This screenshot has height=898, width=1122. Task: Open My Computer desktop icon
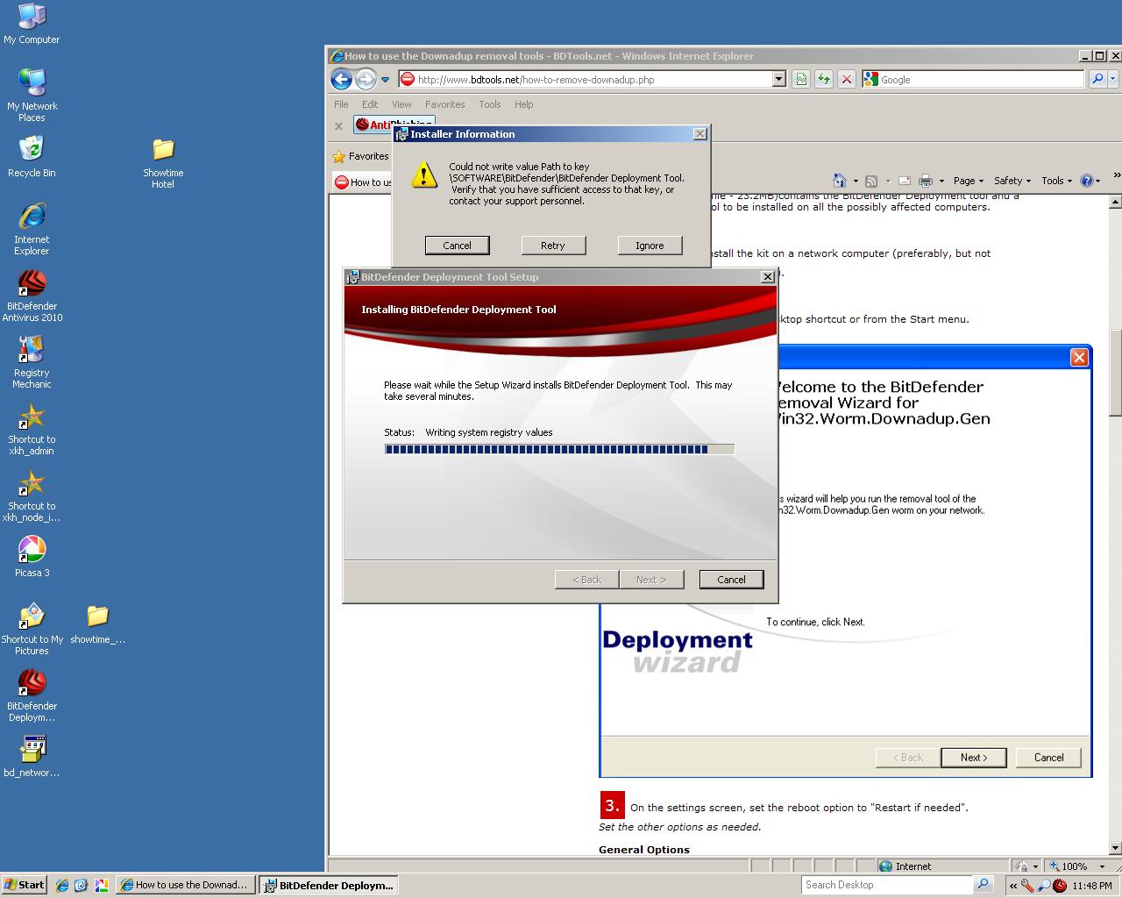[x=32, y=24]
